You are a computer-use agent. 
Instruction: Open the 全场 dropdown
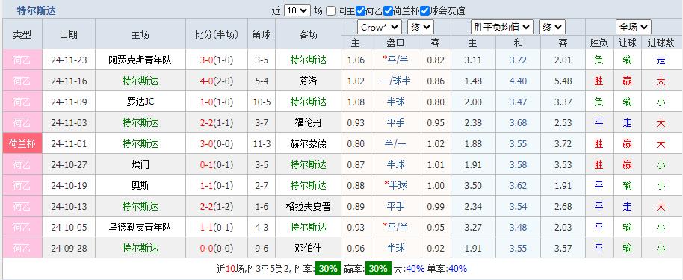tap(634, 28)
